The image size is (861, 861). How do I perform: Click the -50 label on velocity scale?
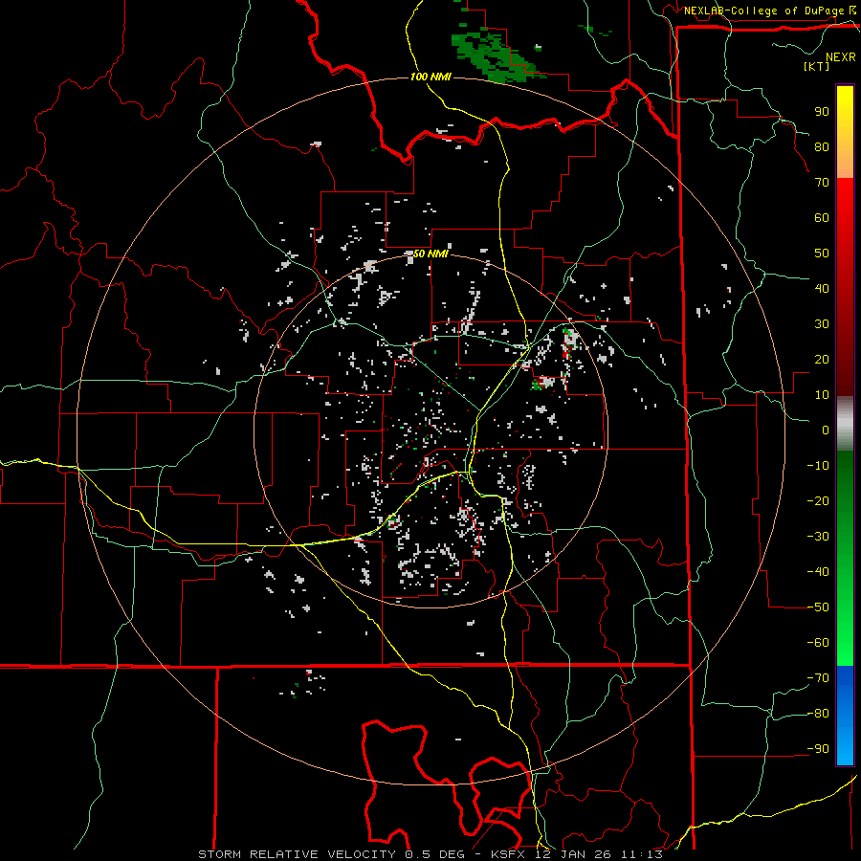point(818,607)
